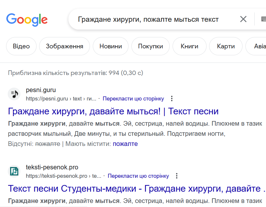Viewport: 266px width, 207px height.
Task: Show results in Карти
Action: 226,46
